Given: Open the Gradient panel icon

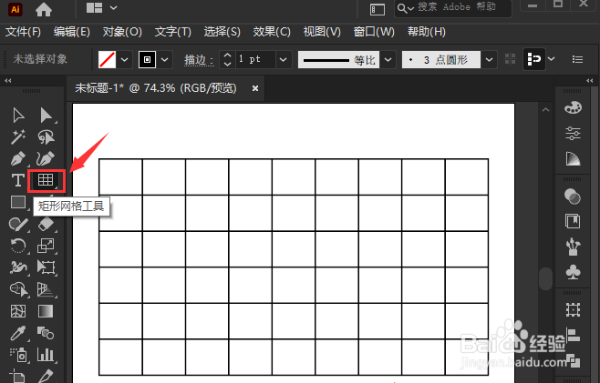Looking at the screenshot, I should tap(573, 159).
